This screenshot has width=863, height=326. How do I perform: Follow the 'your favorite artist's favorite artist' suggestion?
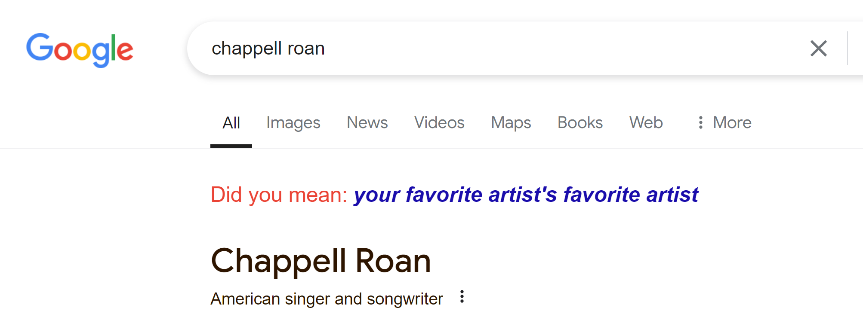click(526, 195)
